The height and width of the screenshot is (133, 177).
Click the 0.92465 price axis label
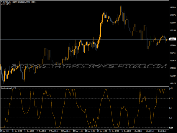(x=173, y=68)
